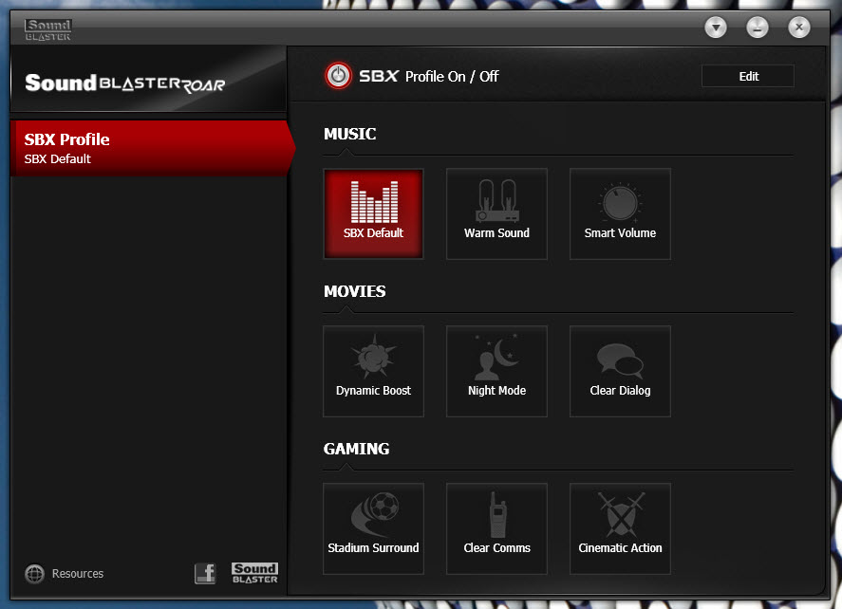
Task: Open the Resources link
Action: click(x=64, y=574)
